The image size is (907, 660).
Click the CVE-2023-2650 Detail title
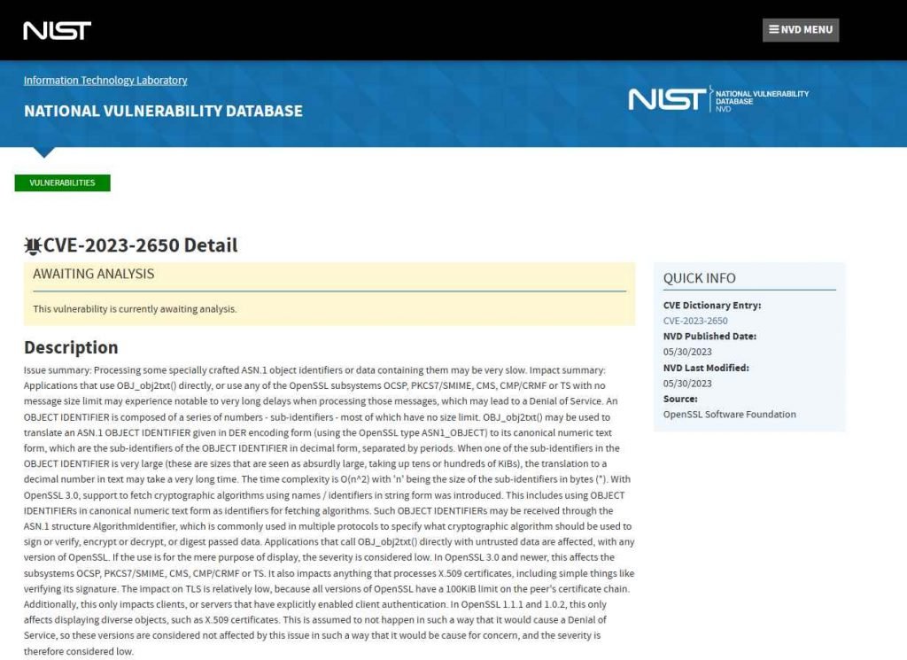pos(141,245)
